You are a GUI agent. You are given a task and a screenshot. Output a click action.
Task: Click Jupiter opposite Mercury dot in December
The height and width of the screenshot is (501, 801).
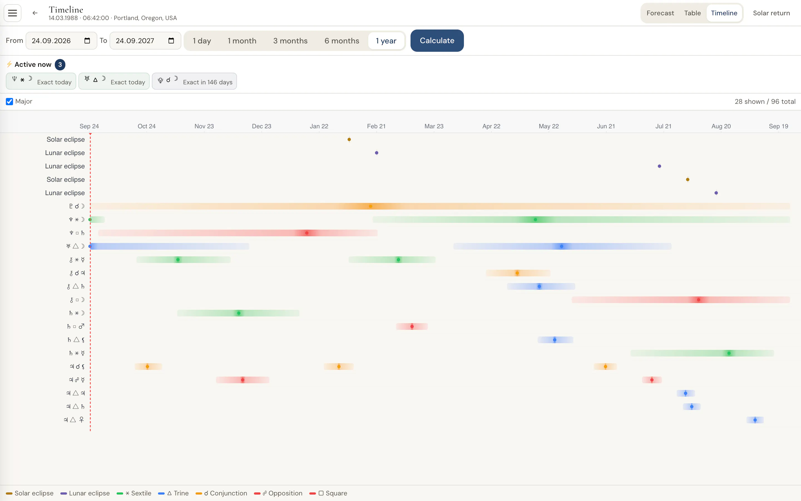coord(243,380)
